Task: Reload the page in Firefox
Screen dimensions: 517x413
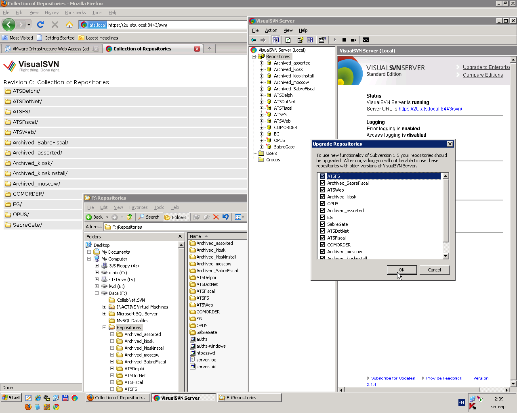Action: pyautogui.click(x=40, y=25)
